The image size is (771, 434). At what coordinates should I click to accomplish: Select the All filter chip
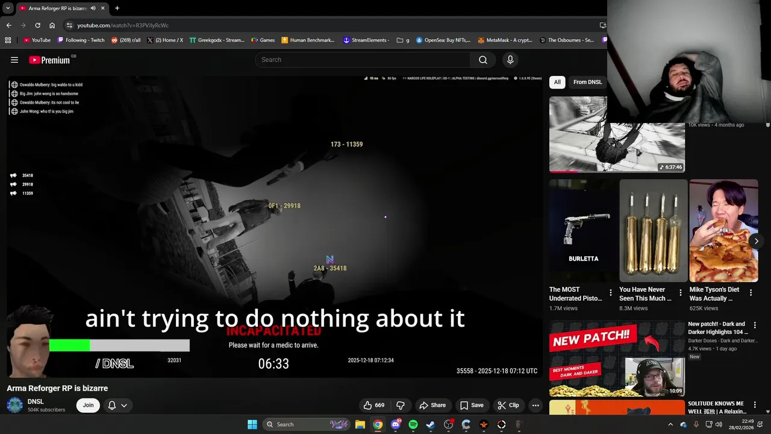pos(557,82)
